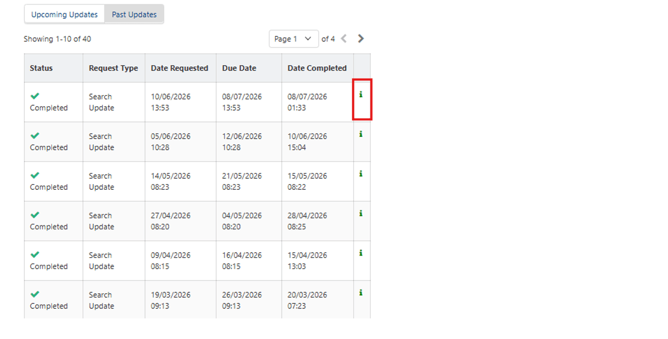Click green checkmark in 05/06/2026 row

click(x=35, y=135)
